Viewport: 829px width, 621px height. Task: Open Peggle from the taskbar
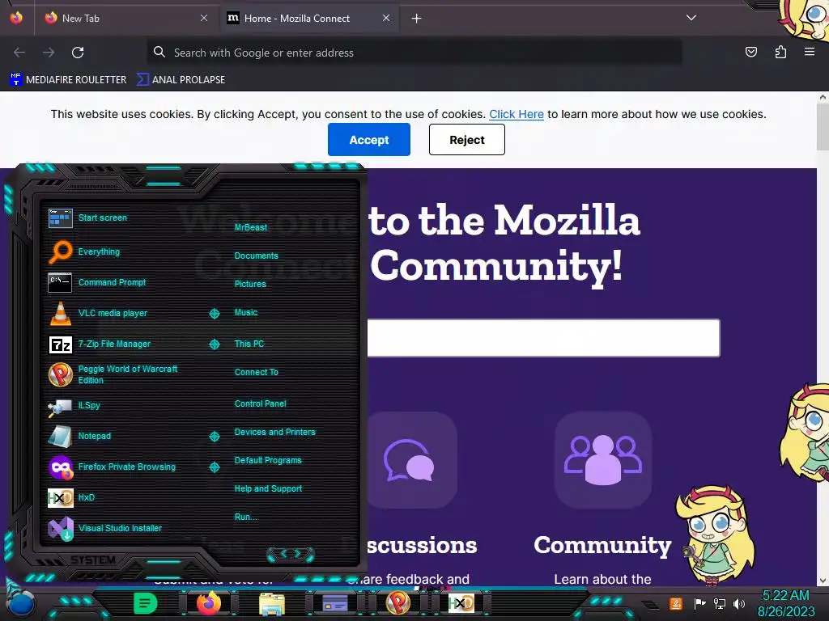click(x=398, y=603)
